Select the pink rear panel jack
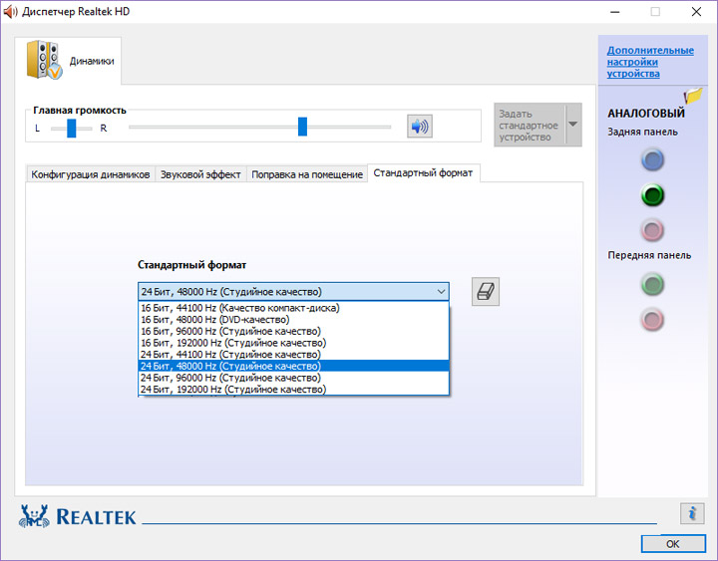This screenshot has width=718, height=561. 652,230
